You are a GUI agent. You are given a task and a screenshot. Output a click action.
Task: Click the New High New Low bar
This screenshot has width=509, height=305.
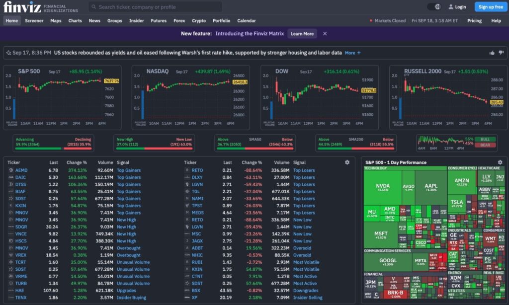[x=154, y=143]
